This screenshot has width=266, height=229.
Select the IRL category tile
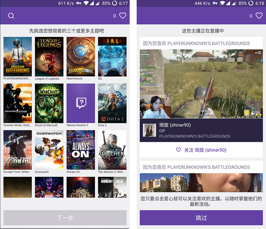coord(112,57)
